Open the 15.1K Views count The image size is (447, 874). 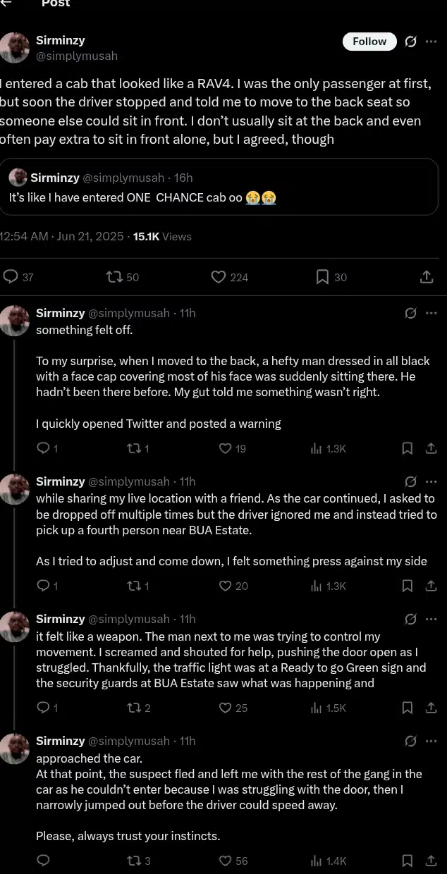coord(162,237)
